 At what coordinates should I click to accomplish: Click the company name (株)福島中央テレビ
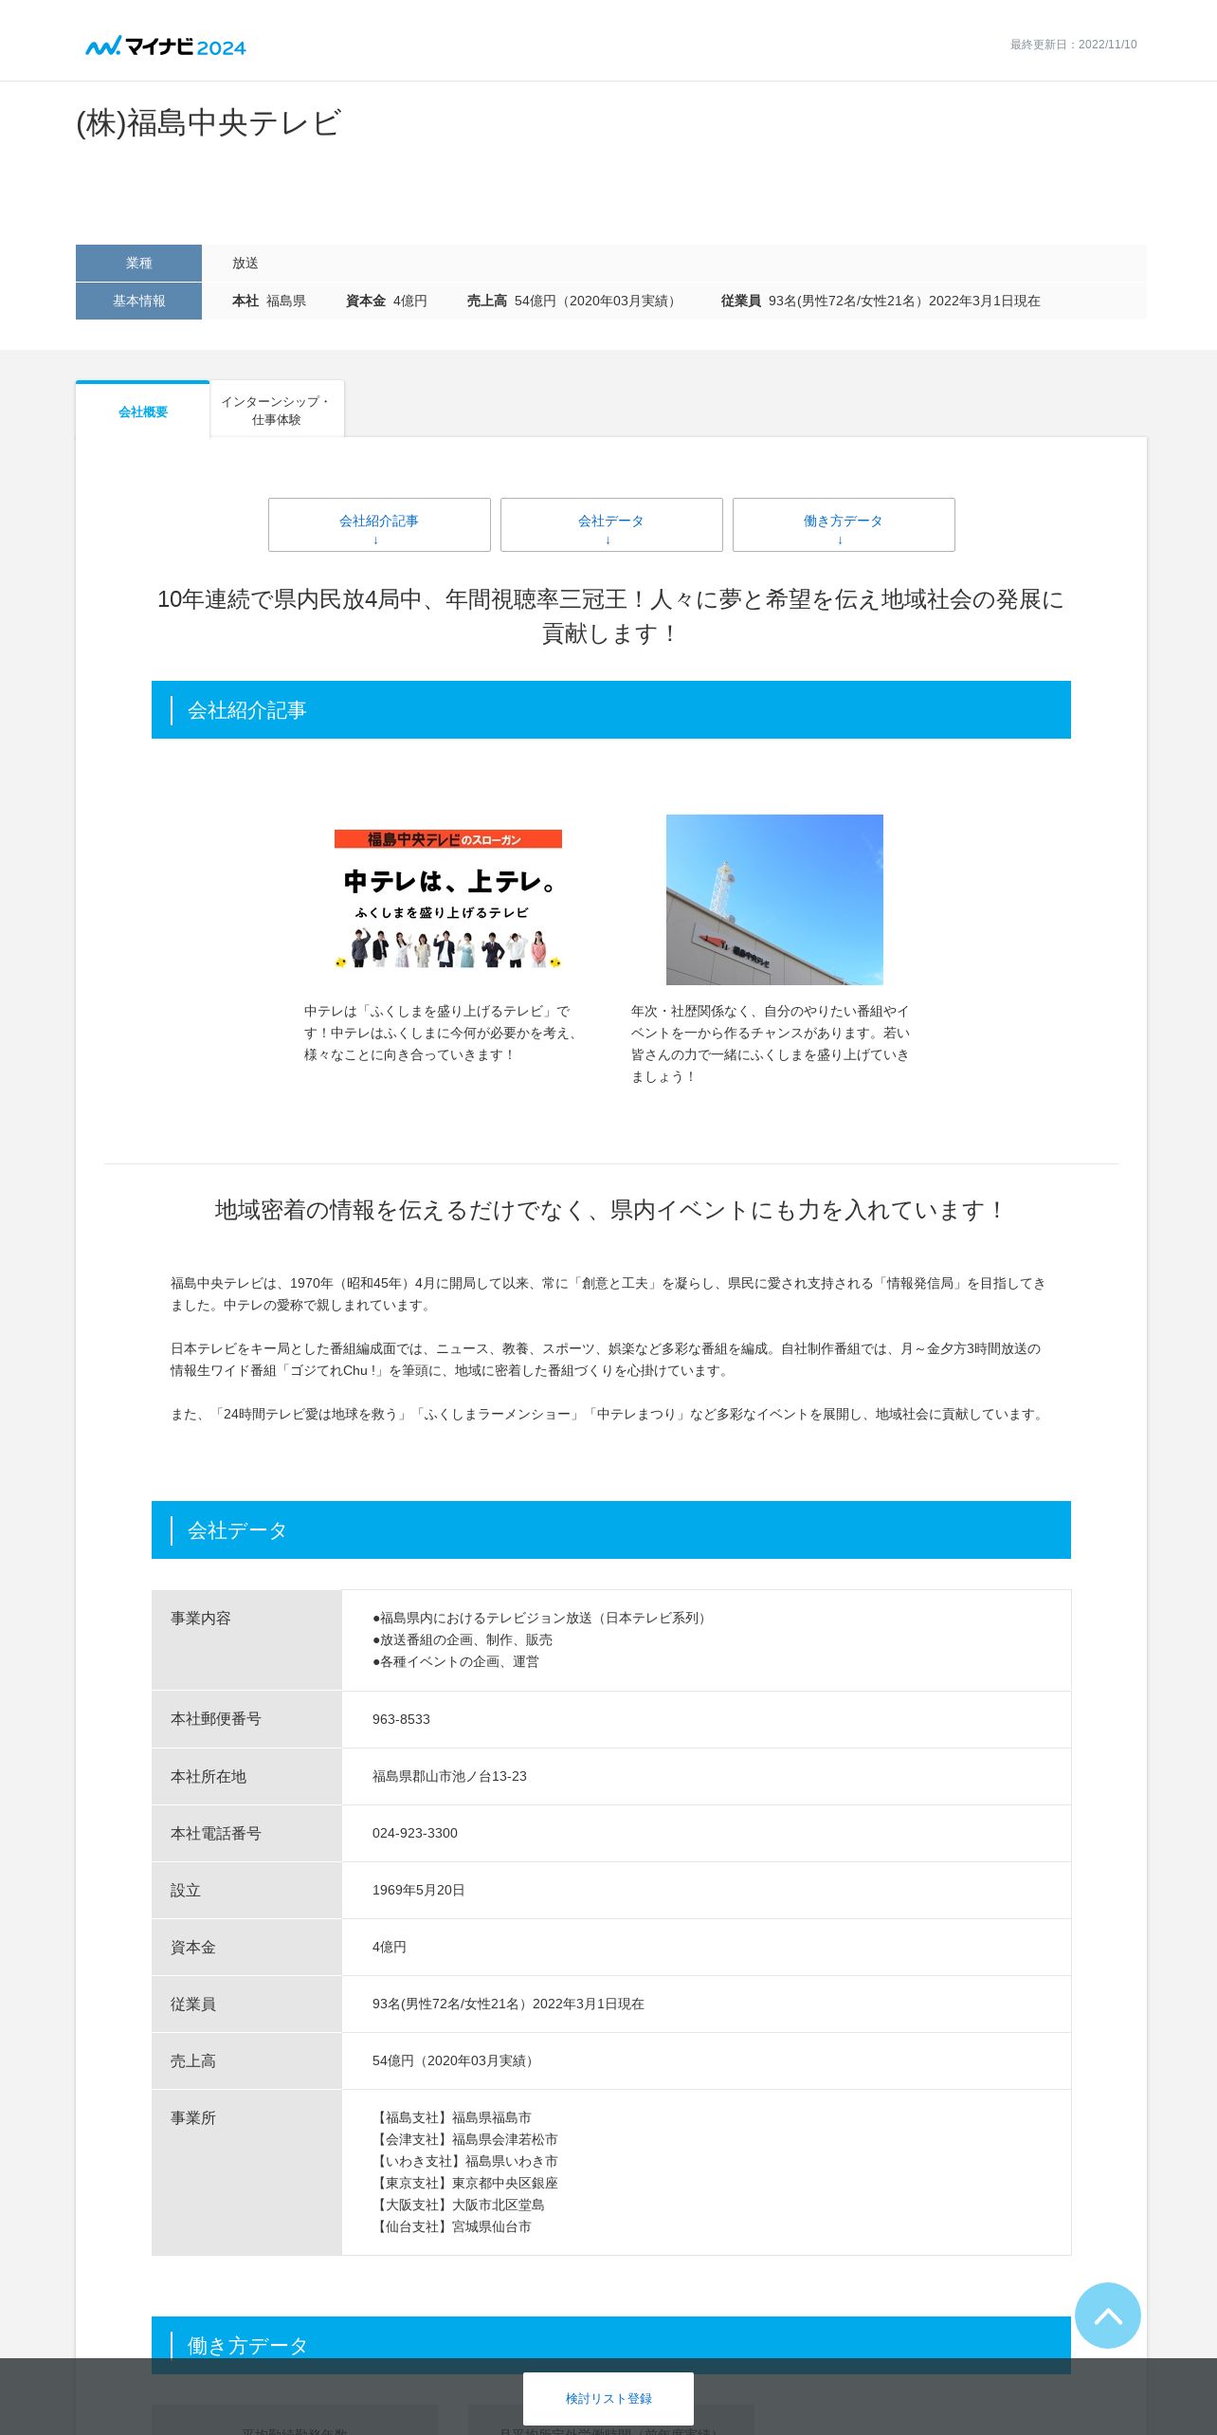(x=209, y=123)
